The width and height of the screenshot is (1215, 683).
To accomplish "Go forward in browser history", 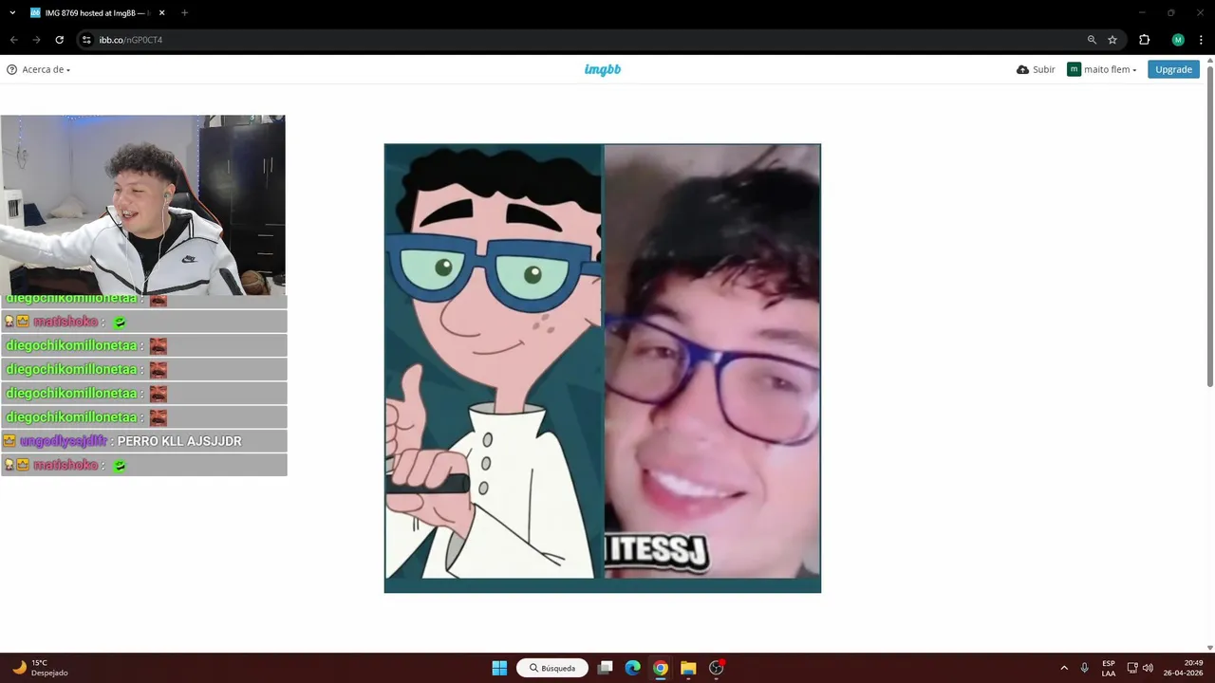I will (x=36, y=40).
